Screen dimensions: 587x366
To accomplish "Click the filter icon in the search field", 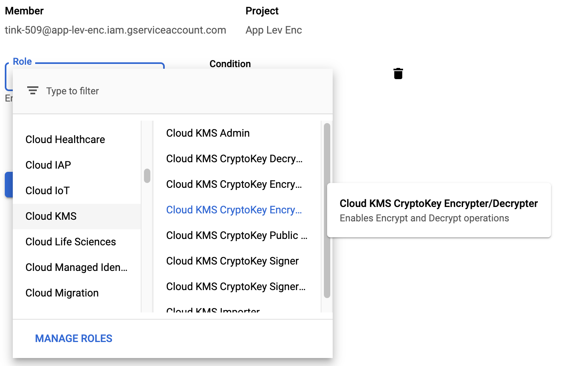I will [33, 91].
